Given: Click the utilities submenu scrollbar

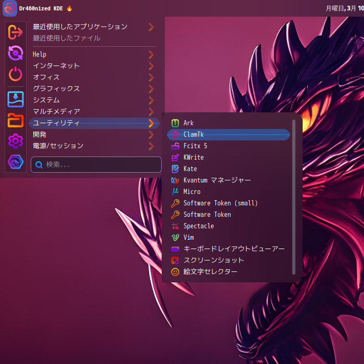Looking at the screenshot, I should click(x=294, y=197).
